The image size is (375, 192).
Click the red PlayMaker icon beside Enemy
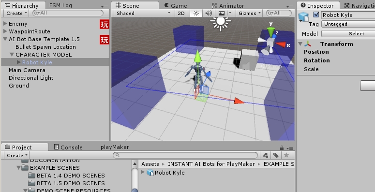click(104, 24)
